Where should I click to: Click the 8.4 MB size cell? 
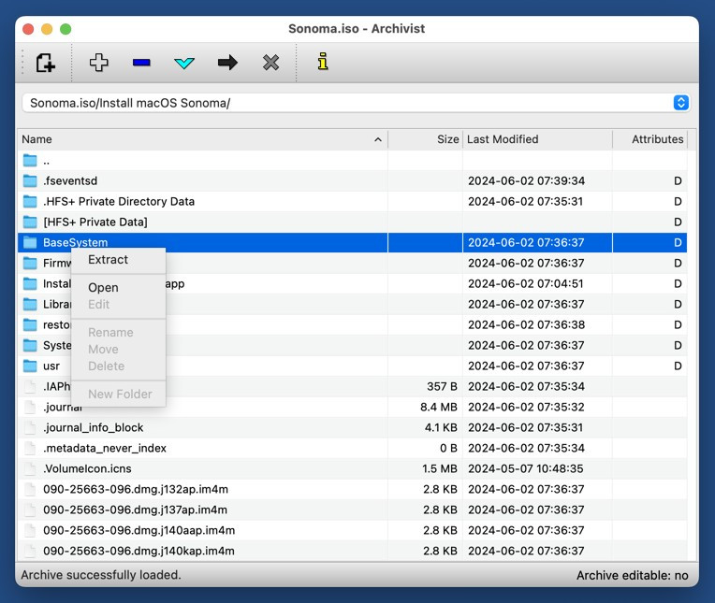tap(439, 407)
